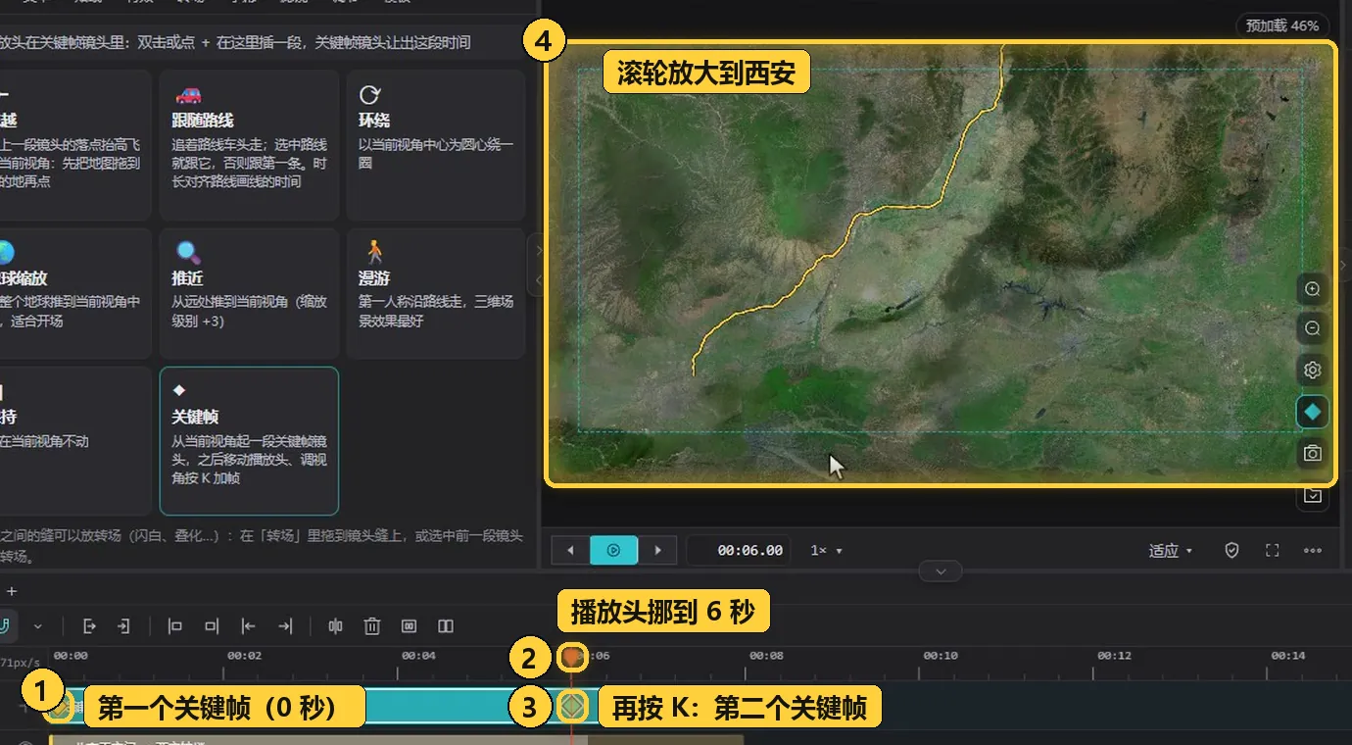Click the 预加载 46% preload indicator

[x=1281, y=25]
